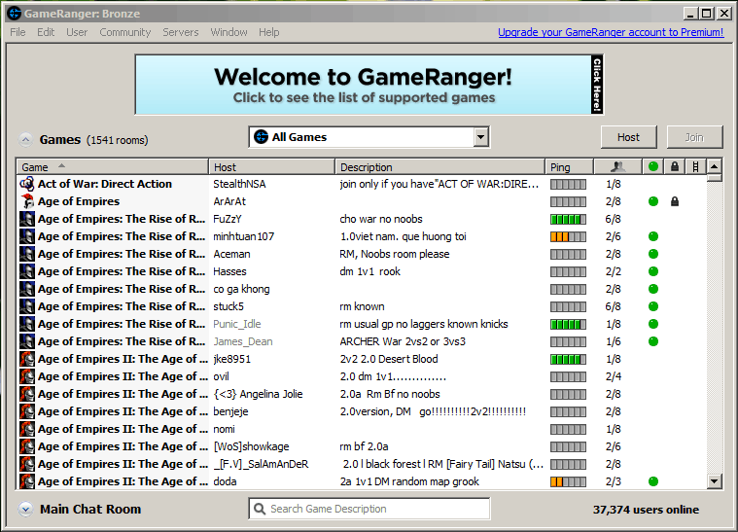Image resolution: width=738 pixels, height=532 pixels.
Task: Click the GameRanger logo in title bar
Action: click(x=15, y=14)
